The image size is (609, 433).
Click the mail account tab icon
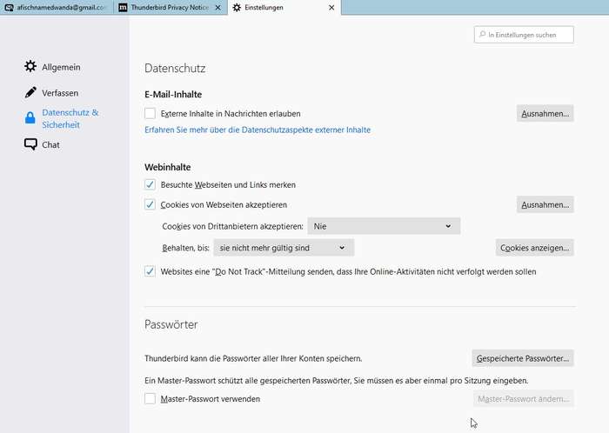click(10, 7)
